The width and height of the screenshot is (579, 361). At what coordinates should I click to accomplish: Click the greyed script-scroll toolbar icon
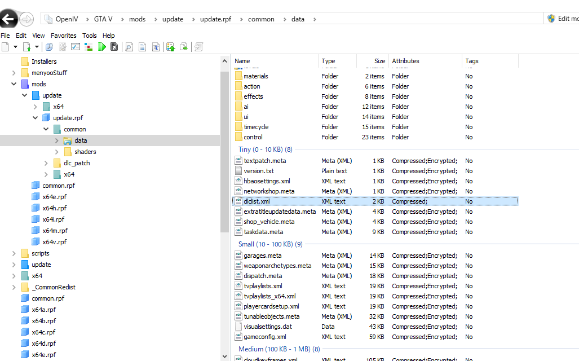click(198, 47)
